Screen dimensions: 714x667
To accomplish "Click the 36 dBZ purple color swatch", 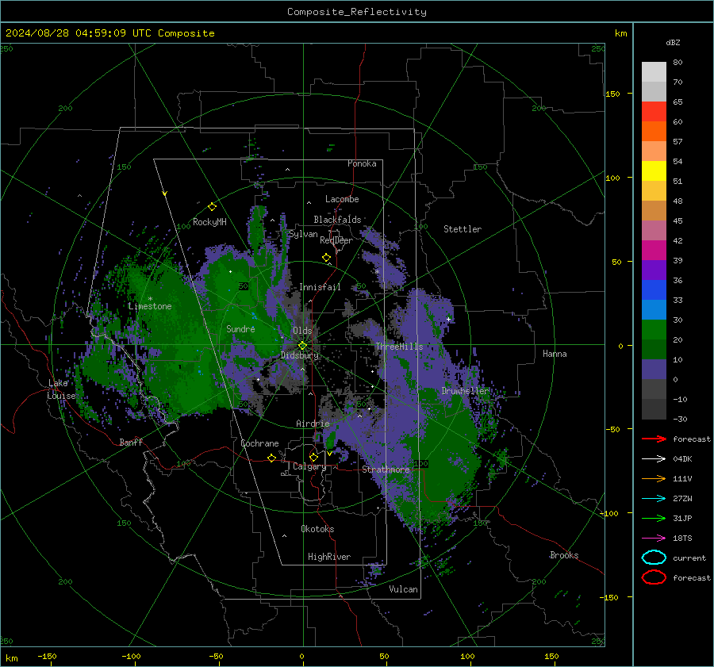I will click(654, 270).
